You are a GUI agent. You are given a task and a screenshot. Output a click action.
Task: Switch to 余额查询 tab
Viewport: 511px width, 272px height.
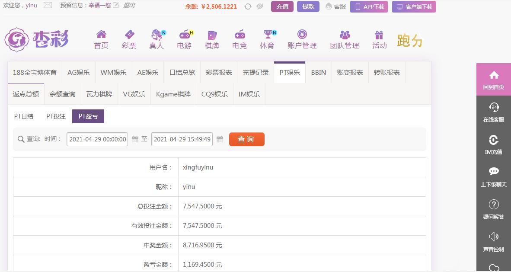63,94
